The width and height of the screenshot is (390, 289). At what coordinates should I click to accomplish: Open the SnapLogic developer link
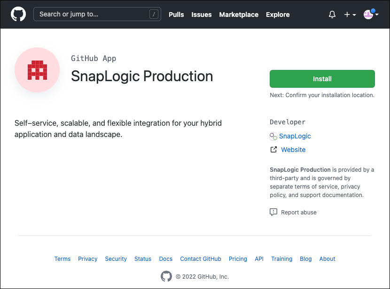(x=295, y=136)
